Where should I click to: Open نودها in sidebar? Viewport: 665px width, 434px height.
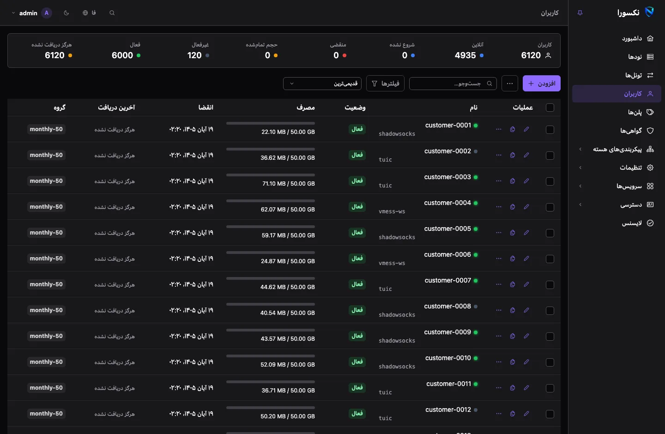pyautogui.click(x=617, y=57)
